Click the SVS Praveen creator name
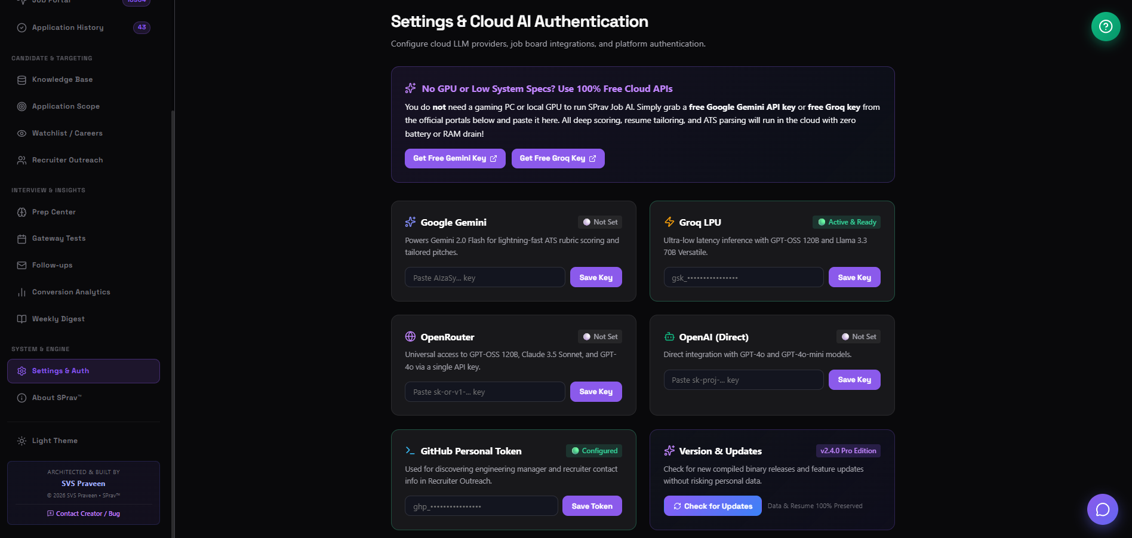 tap(84, 484)
